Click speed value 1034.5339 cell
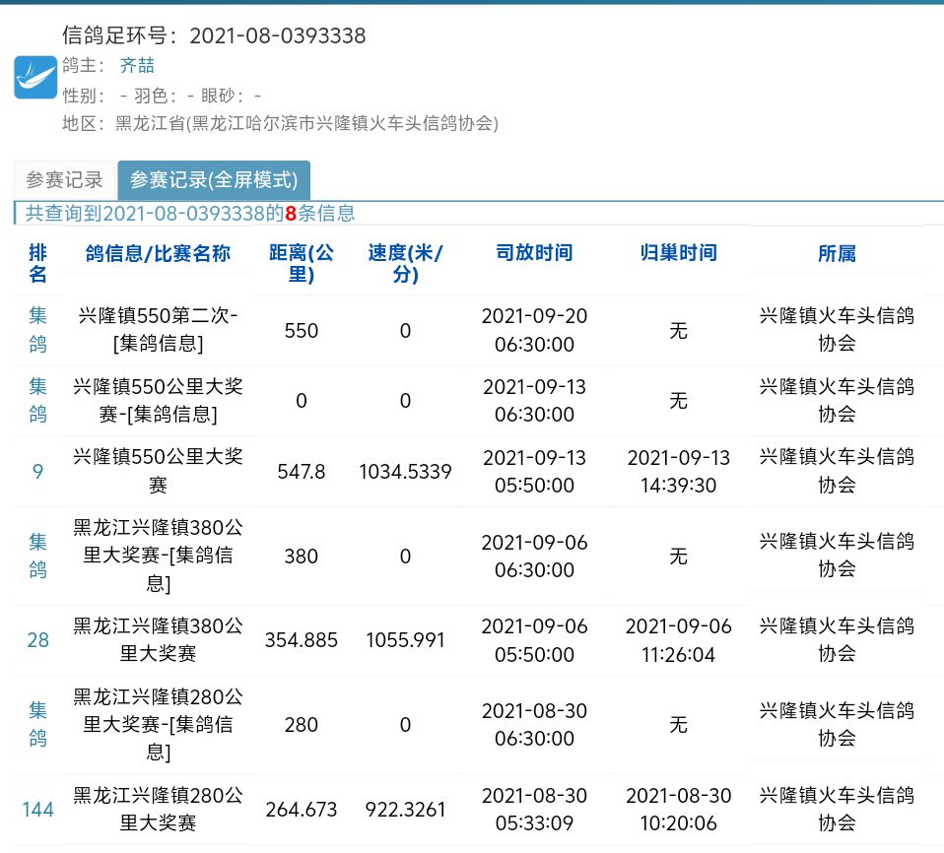 [405, 472]
